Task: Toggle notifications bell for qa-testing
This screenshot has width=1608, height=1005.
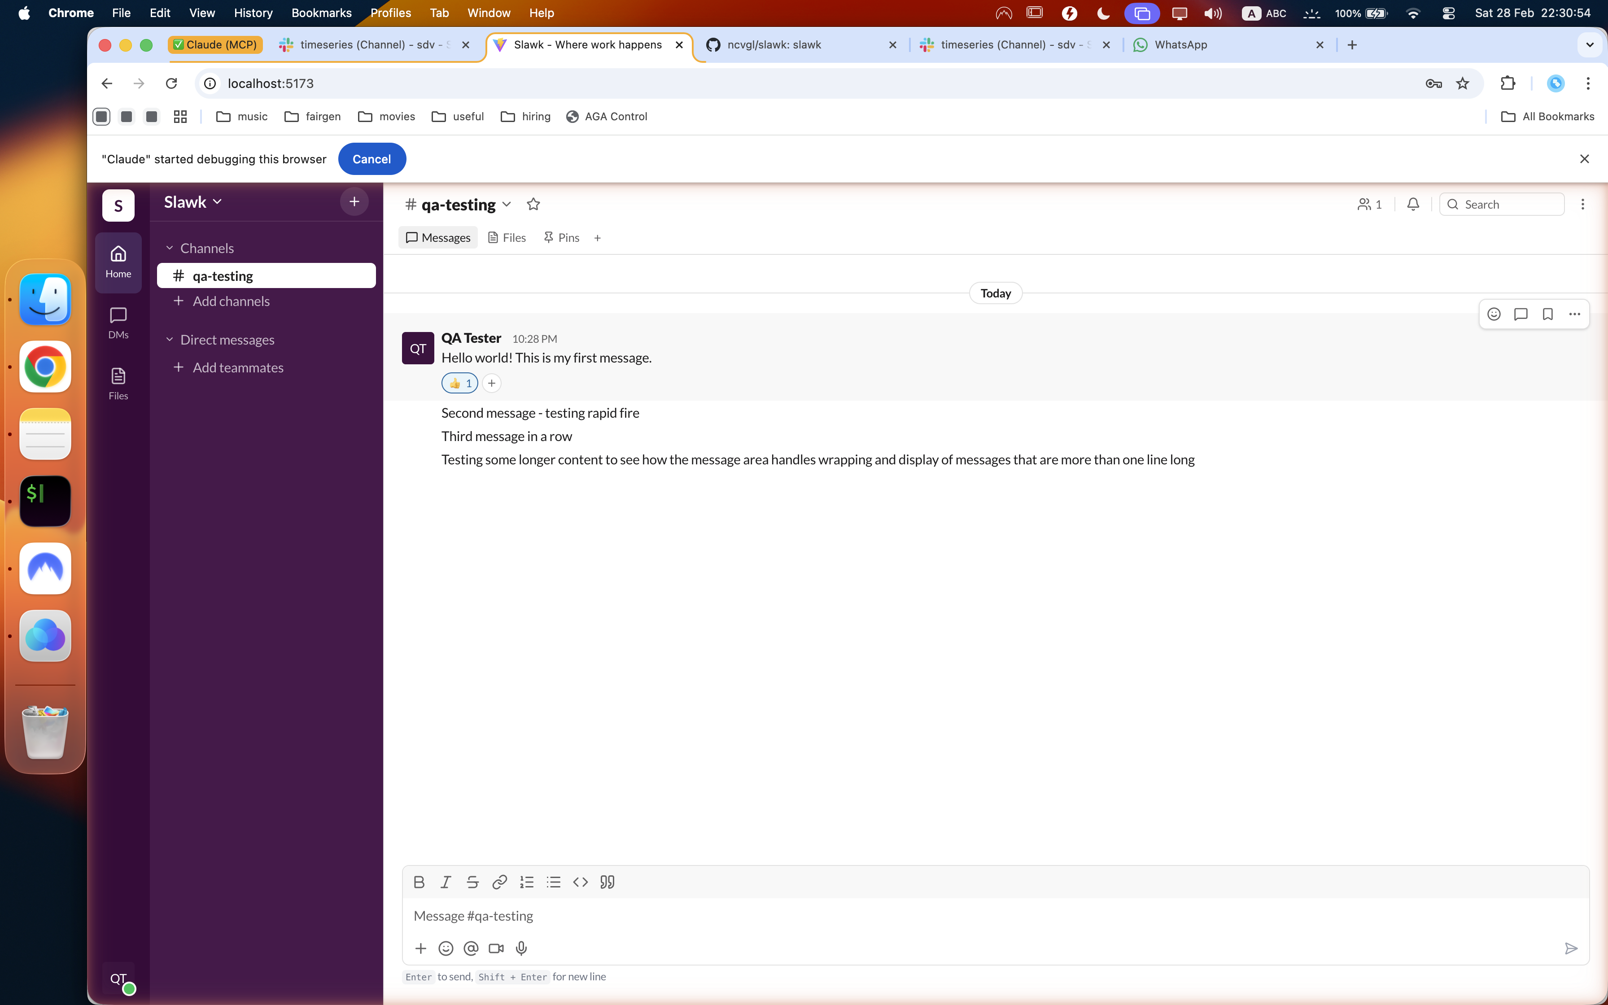Action: (x=1412, y=204)
